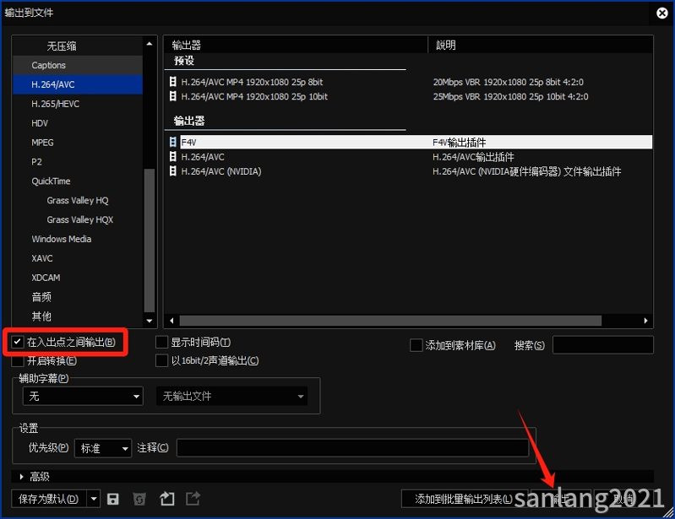675x519 pixels.
Task: Click in the 搜索 field
Action: (602, 345)
